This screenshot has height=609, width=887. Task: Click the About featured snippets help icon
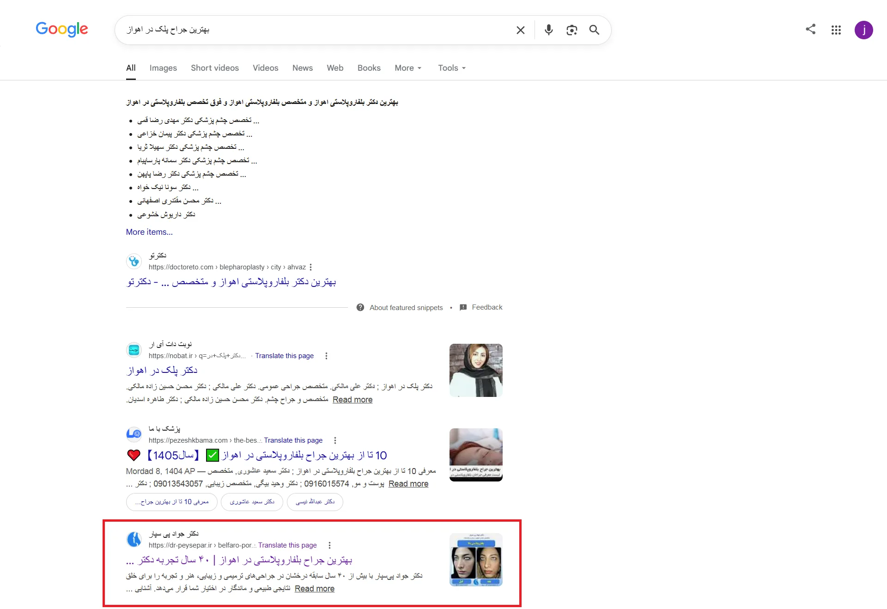click(x=360, y=307)
